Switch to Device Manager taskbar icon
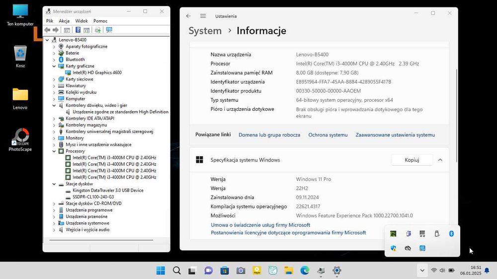 (321, 271)
